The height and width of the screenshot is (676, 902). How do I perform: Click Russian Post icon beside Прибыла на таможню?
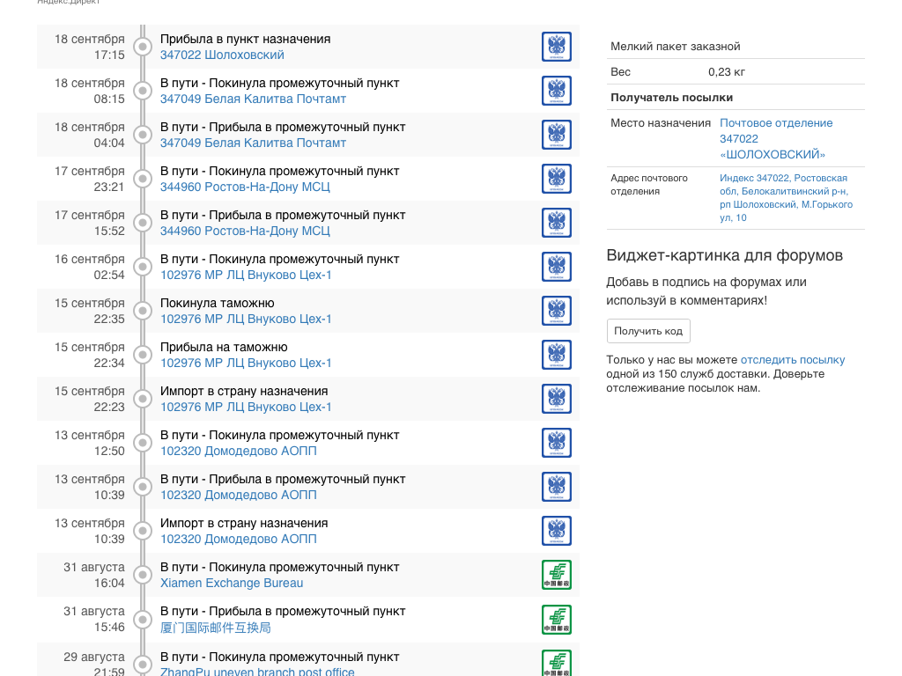click(556, 355)
